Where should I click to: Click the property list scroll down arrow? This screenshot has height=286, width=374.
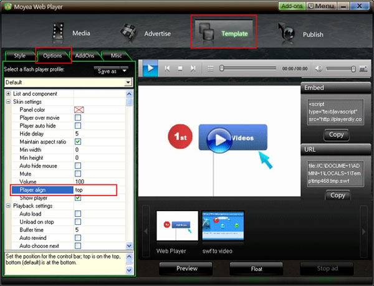tap(129, 245)
